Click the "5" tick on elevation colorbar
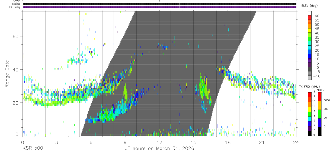This screenshot has height=154, width=333. (x=318, y=63)
